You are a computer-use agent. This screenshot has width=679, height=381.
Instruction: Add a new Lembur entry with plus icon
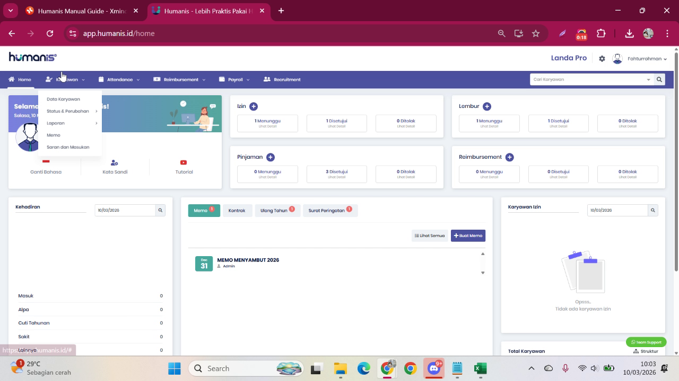tap(487, 106)
